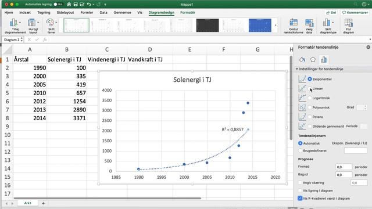Image resolution: width=372 pixels, height=209 pixels.
Task: Check Angiv skæring checkbox
Action: click(x=300, y=183)
